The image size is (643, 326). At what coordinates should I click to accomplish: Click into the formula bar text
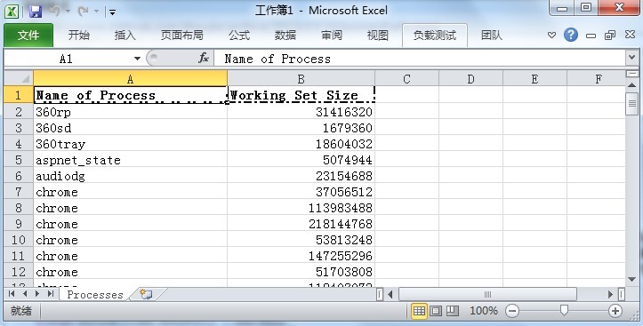tap(420, 59)
